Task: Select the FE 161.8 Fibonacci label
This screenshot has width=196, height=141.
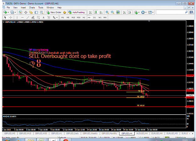Action: tap(140, 105)
